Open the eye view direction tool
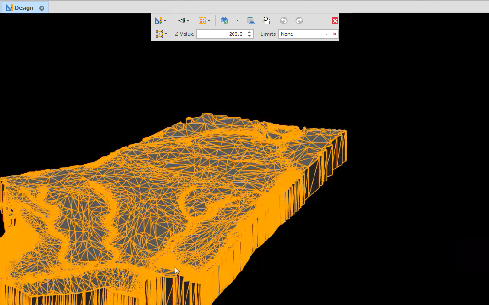This screenshot has height=305, width=489. point(181,21)
